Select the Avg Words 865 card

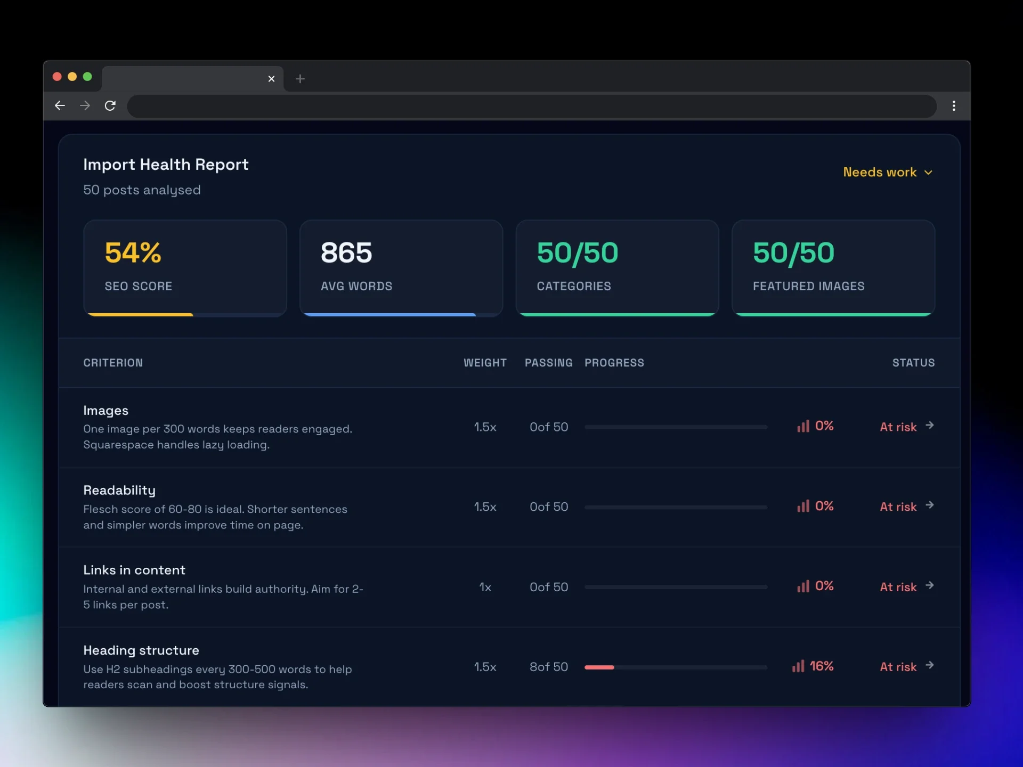click(x=401, y=267)
